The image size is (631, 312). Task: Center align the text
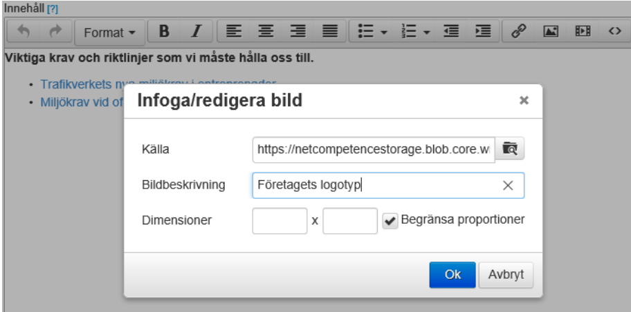(265, 32)
